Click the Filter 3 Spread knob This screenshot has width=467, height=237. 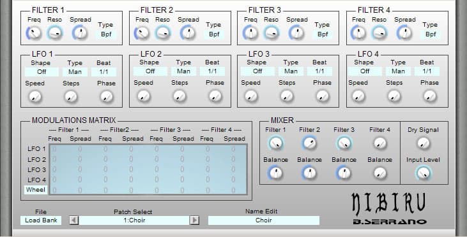click(296, 32)
